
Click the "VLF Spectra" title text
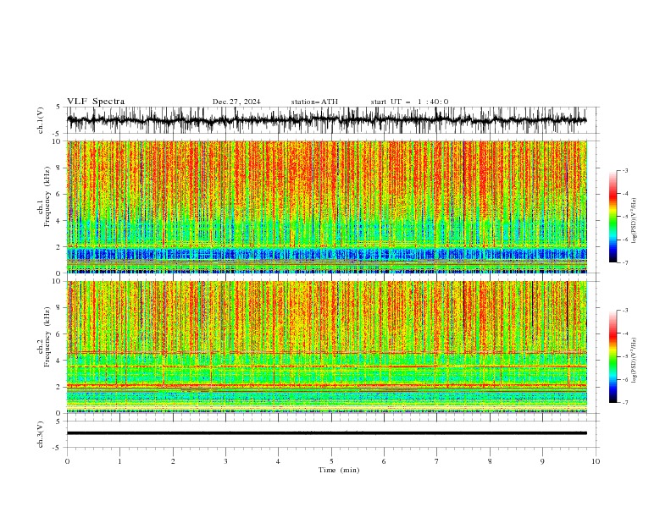[96, 102]
